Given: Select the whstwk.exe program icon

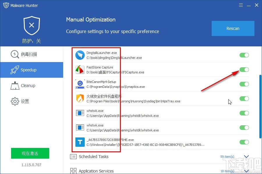Looking at the screenshot, I should pos(80,113).
